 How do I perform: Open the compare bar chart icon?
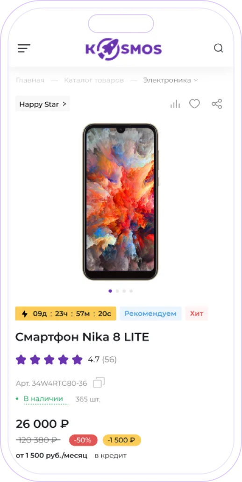point(175,104)
